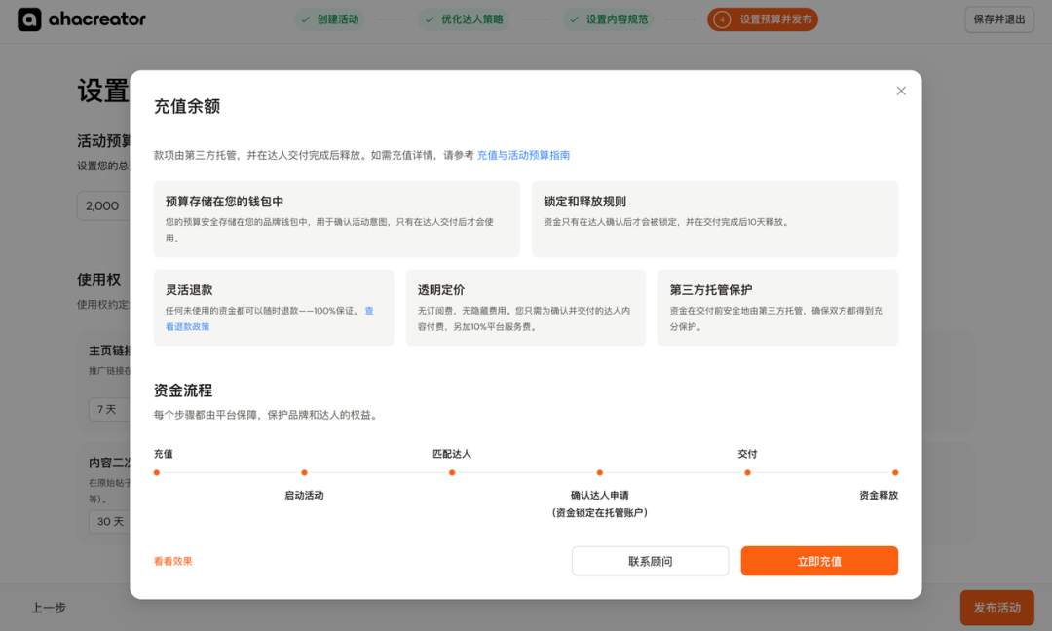Go to the 优化达人策略 step
This screenshot has height=631, width=1052.
click(464, 19)
